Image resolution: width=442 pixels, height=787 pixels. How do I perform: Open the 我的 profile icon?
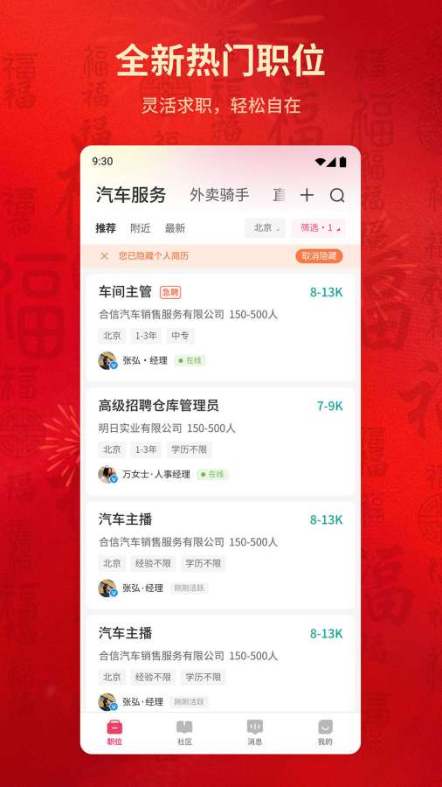pyautogui.click(x=325, y=728)
